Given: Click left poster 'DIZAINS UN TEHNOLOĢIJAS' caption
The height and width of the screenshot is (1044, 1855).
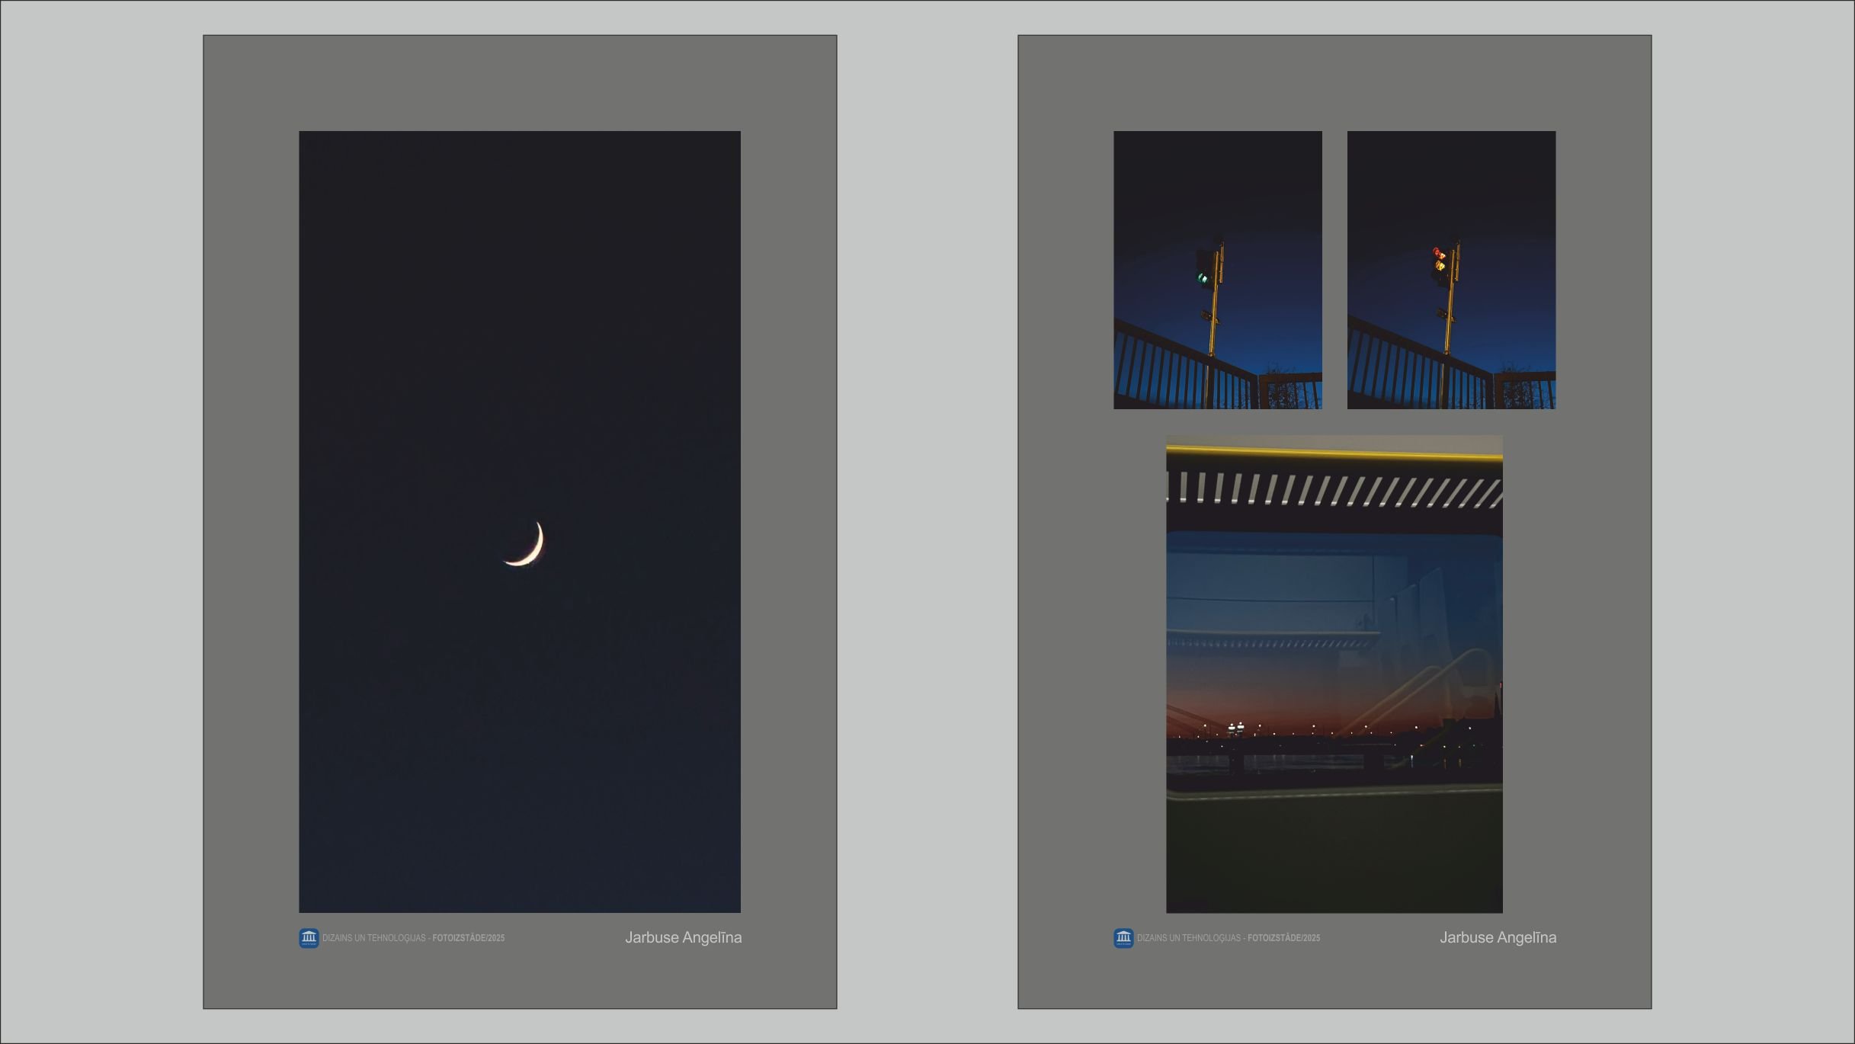Looking at the screenshot, I should [x=374, y=938].
